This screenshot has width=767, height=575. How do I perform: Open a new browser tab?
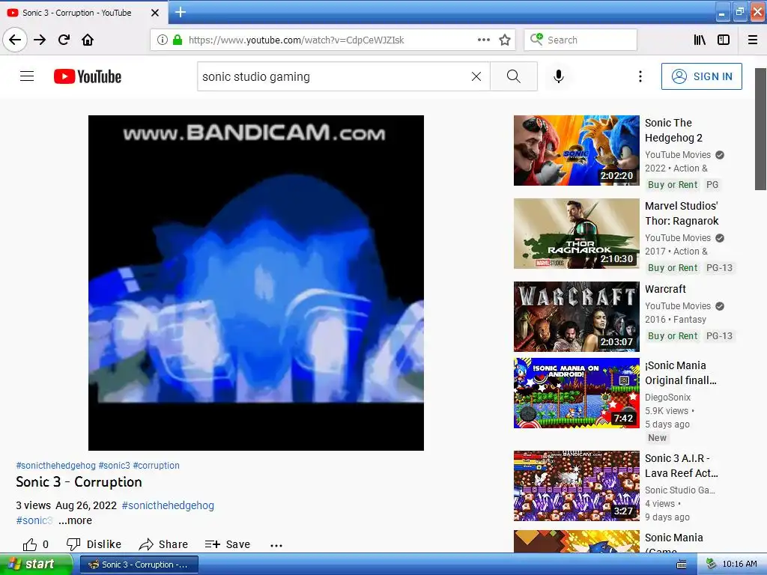click(x=181, y=12)
